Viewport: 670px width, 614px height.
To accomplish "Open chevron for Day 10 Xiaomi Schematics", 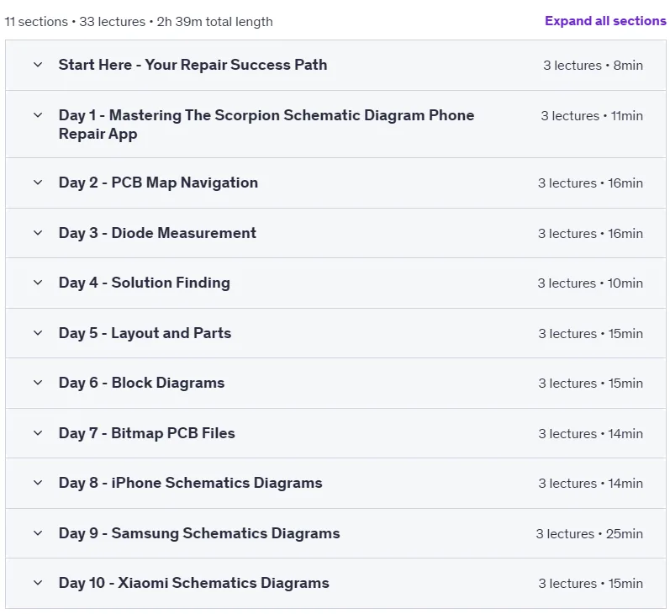I will point(38,583).
